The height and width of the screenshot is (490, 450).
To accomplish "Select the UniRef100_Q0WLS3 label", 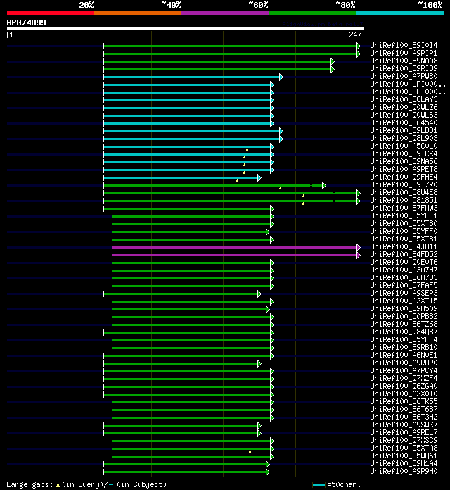I will (x=404, y=115).
